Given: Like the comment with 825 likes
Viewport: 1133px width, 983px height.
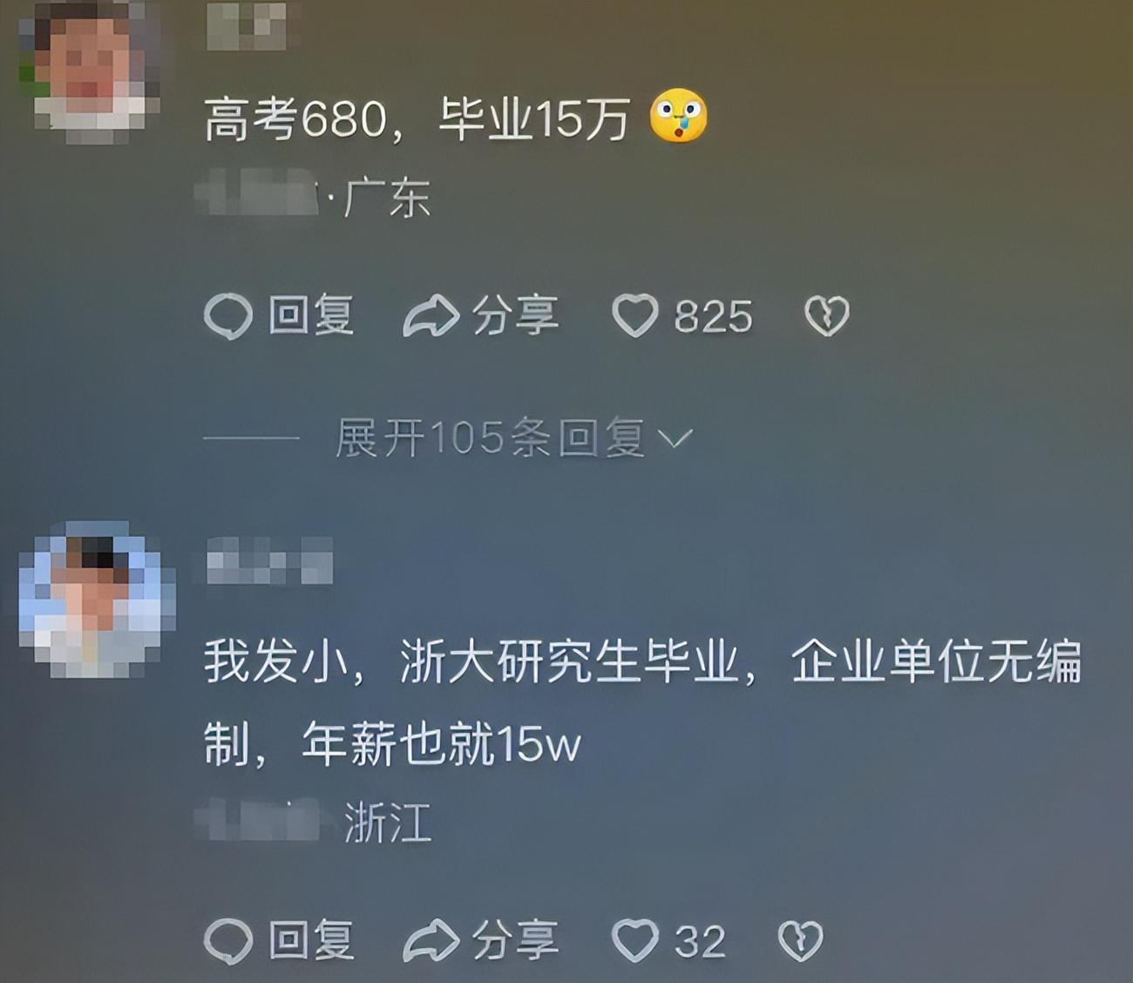Looking at the screenshot, I should coord(634,315).
